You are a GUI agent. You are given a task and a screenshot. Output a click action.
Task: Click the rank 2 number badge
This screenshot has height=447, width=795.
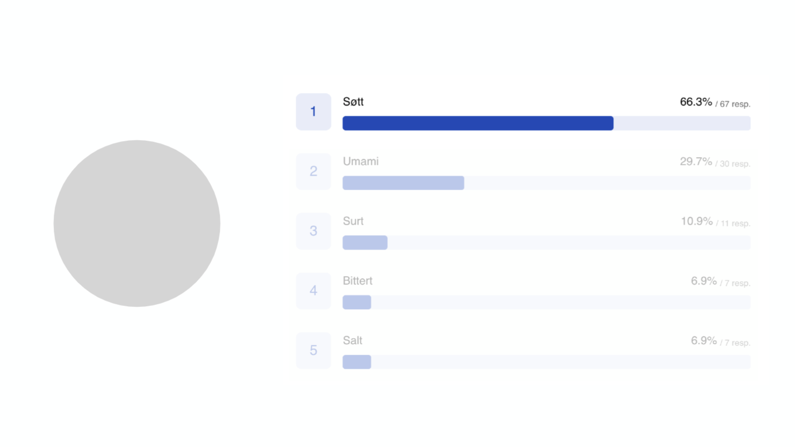point(313,171)
